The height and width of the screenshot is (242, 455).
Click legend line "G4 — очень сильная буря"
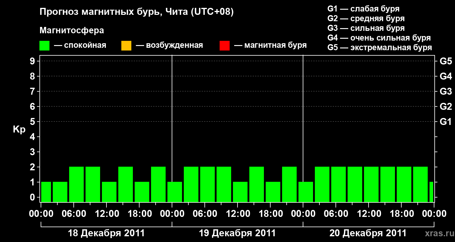click(379, 38)
